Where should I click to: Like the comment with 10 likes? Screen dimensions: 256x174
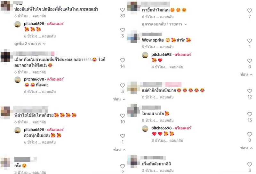click(x=123, y=116)
